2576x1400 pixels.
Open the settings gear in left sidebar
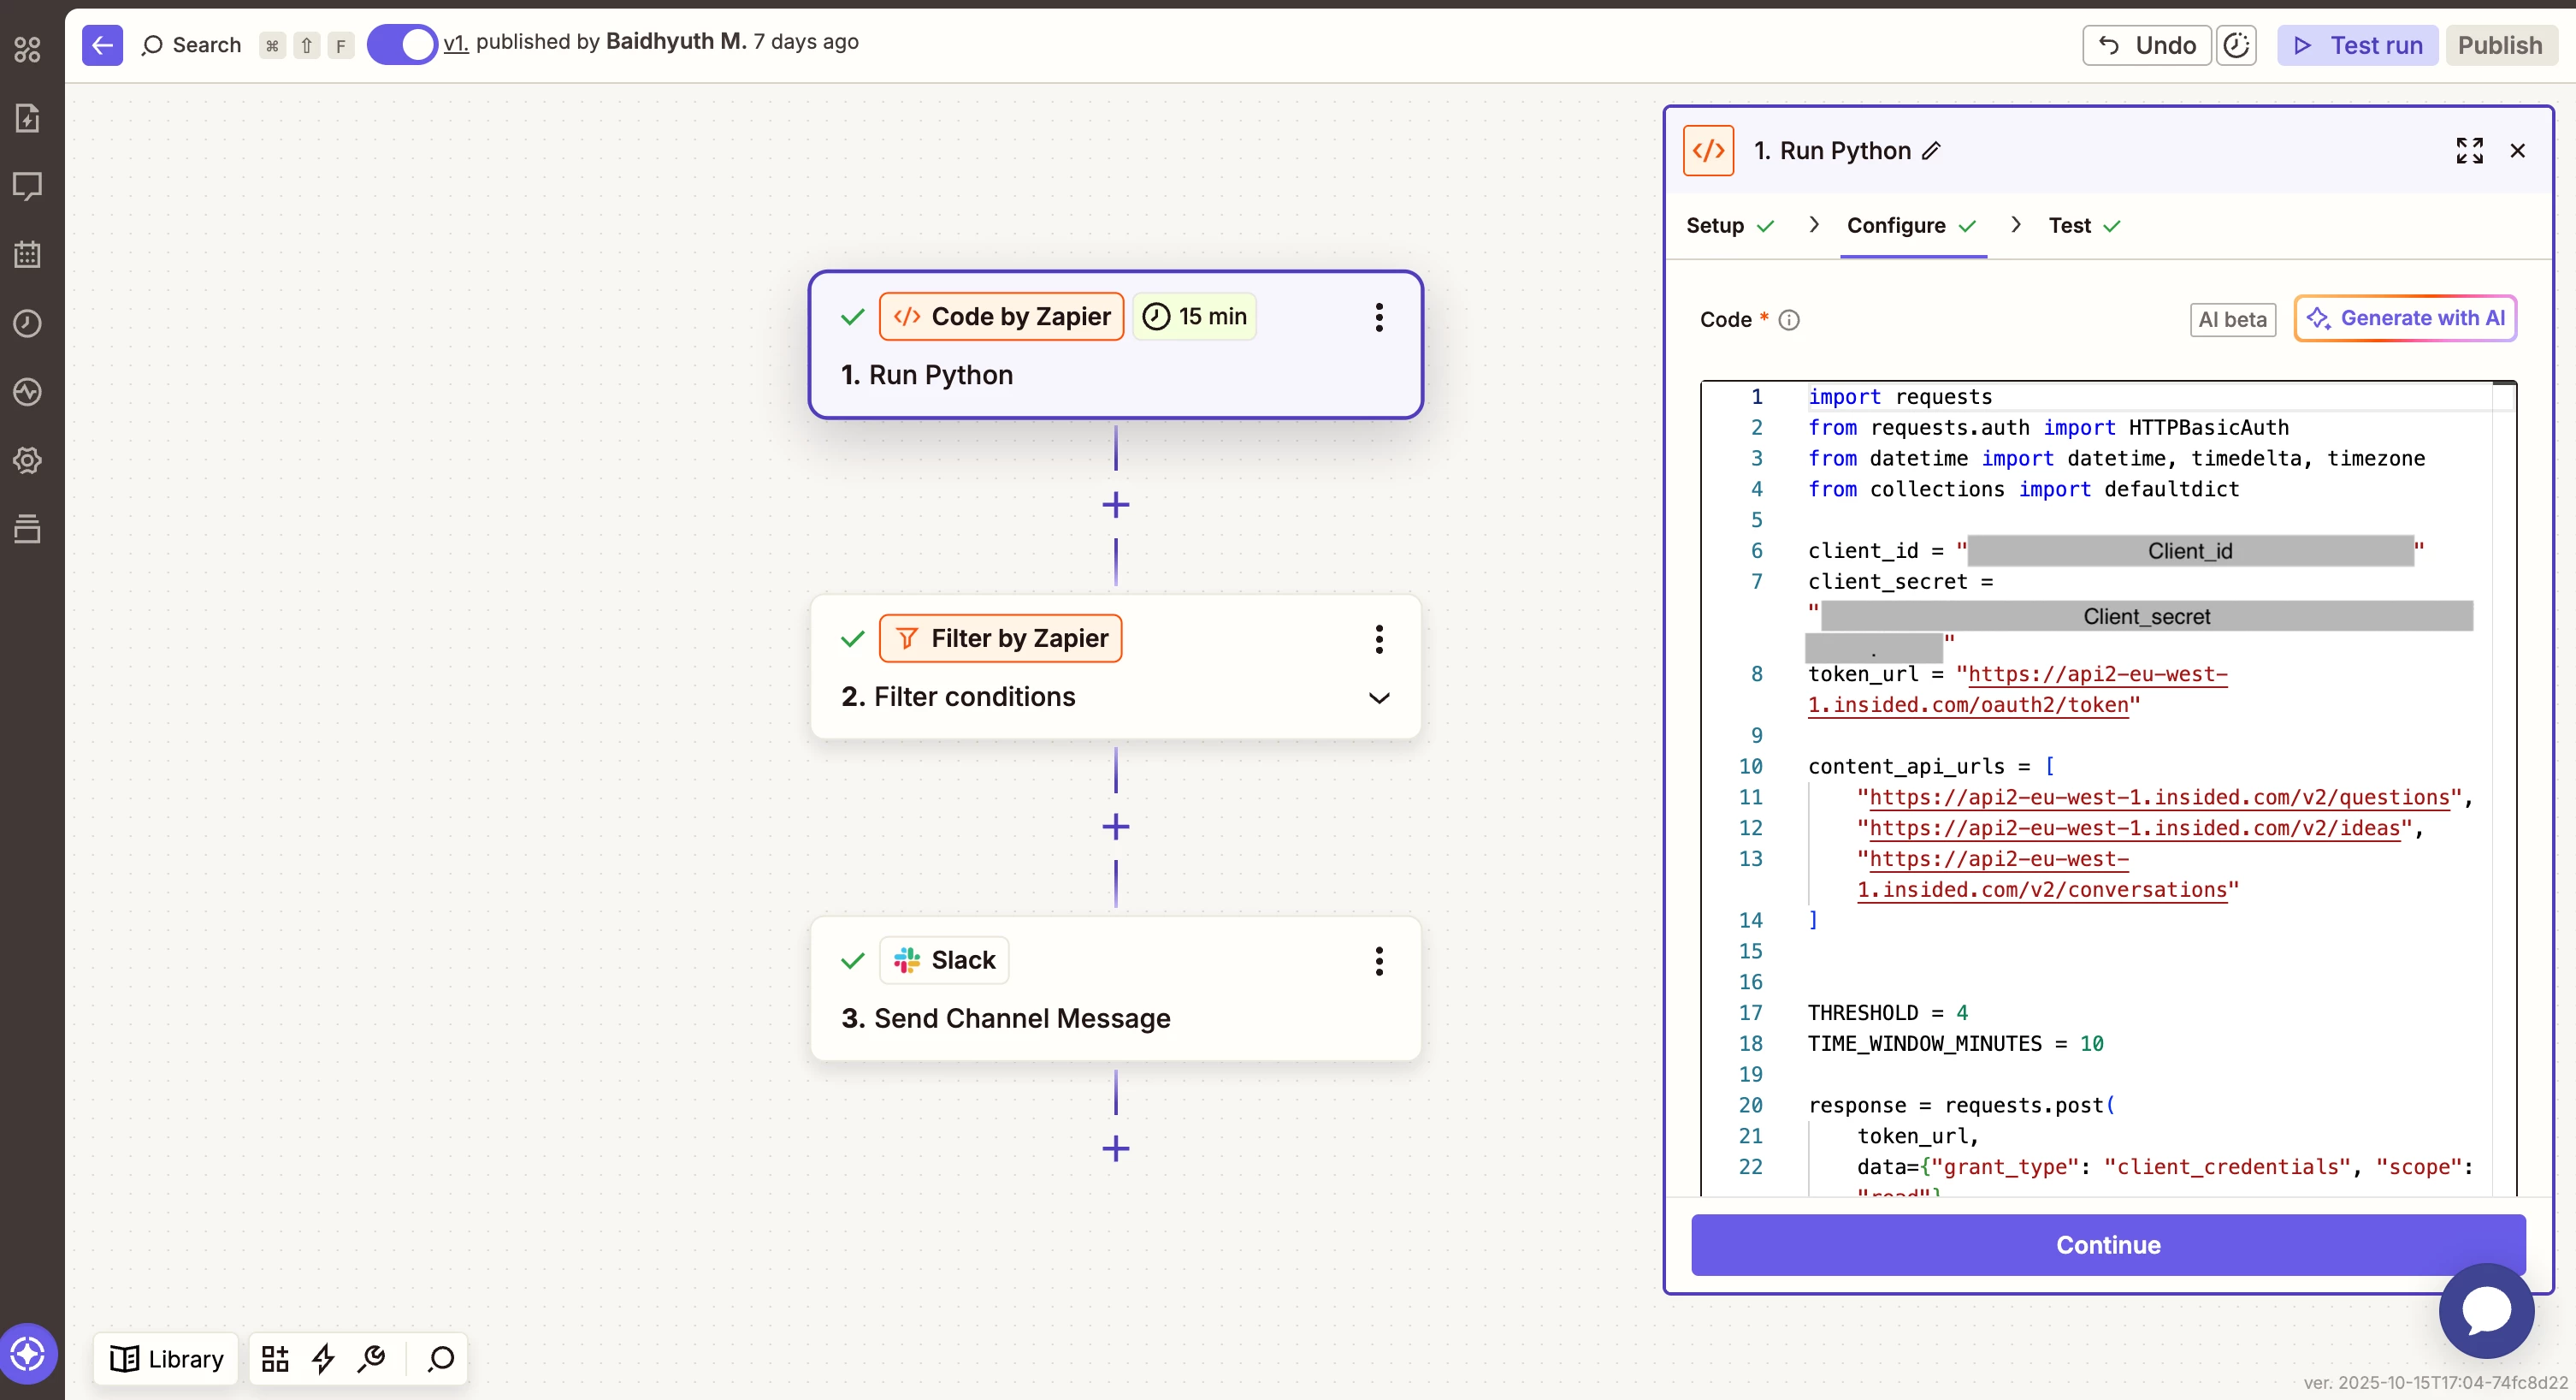(x=27, y=460)
